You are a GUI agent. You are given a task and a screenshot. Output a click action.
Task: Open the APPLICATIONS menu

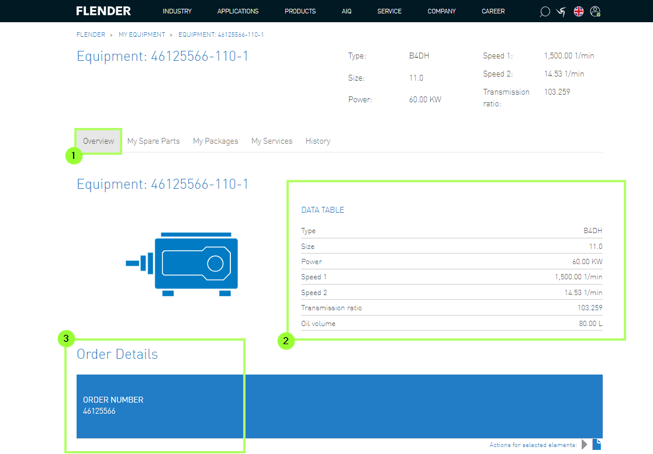pos(238,11)
